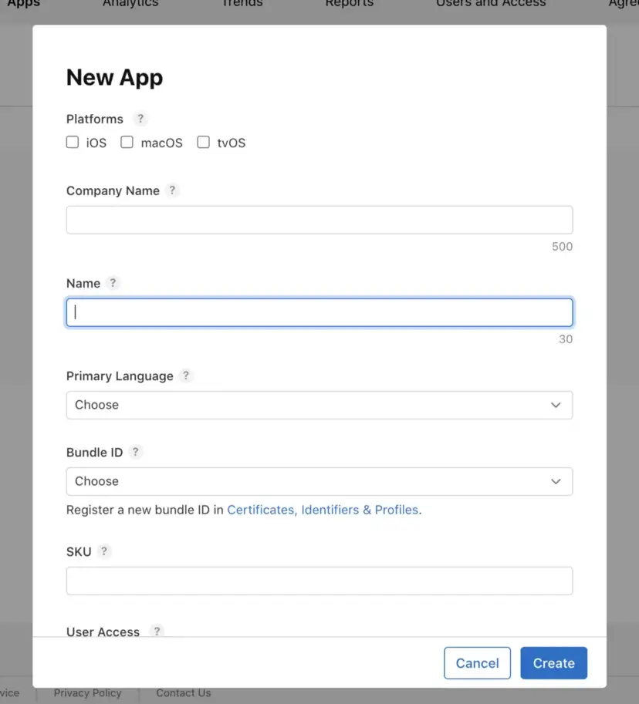The image size is (639, 704).
Task: Open the Reports tab in background
Action: (x=349, y=4)
